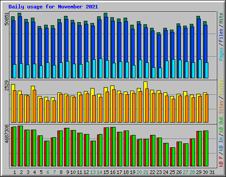Click the green kB out bar for day 2
This screenshot has height=177, width=226.
click(x=21, y=146)
